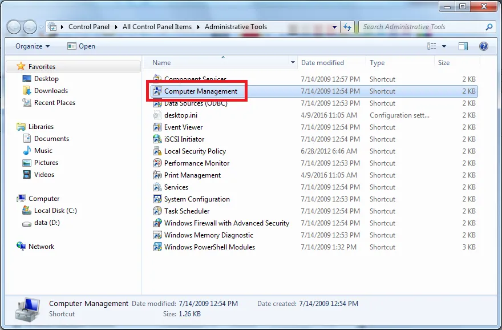
Task: Sort by the Type column header
Action: click(x=400, y=62)
